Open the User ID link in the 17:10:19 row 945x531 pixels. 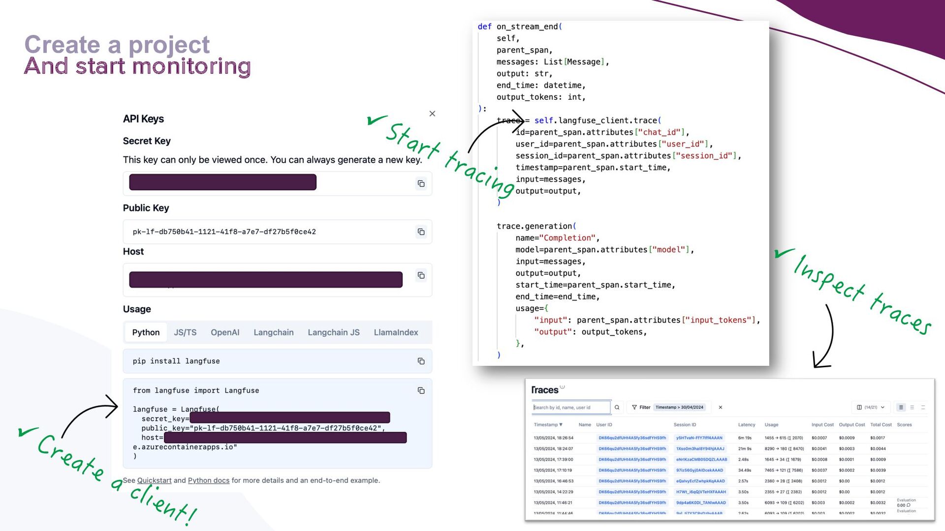tap(632, 470)
